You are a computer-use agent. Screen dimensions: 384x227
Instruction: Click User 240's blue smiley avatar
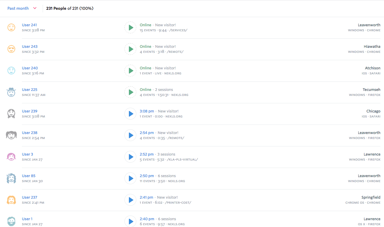(11, 71)
